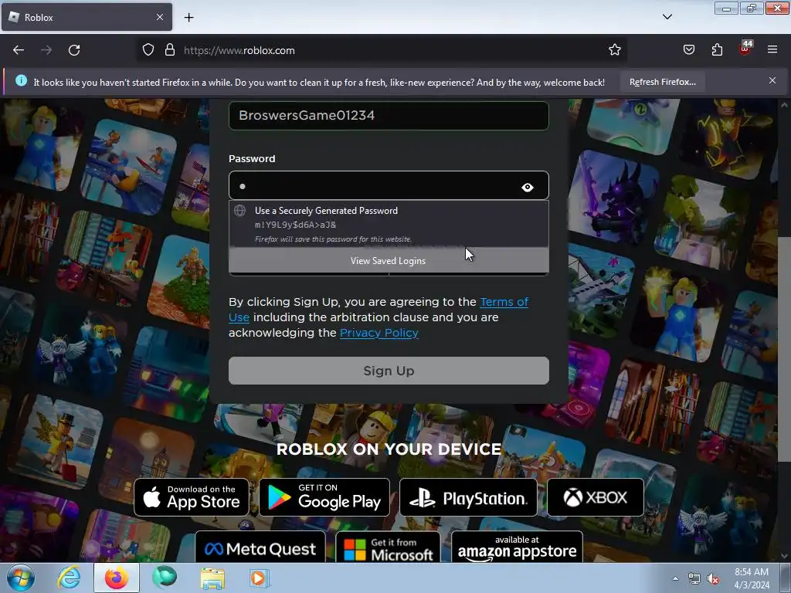Image resolution: width=791 pixels, height=593 pixels.
Task: Click the Get it on Google Play badge
Action: (324, 497)
